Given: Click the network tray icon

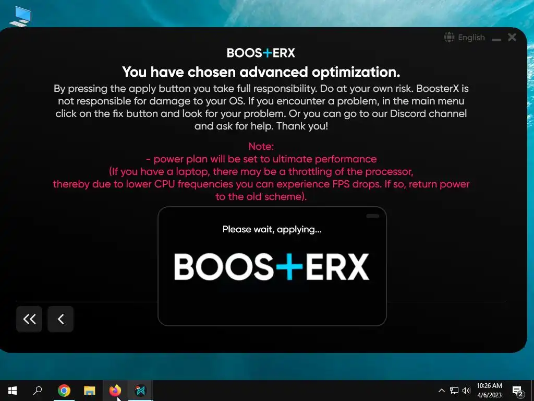Looking at the screenshot, I should coord(454,391).
